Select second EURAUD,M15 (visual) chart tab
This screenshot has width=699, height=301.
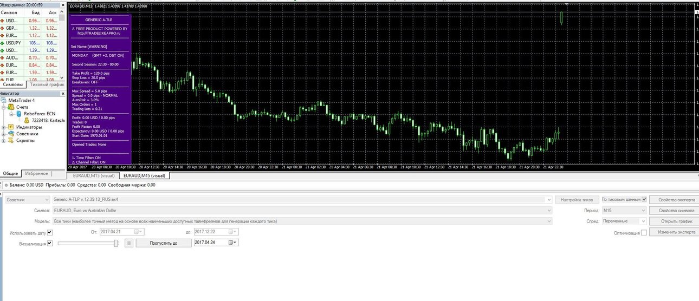point(144,175)
